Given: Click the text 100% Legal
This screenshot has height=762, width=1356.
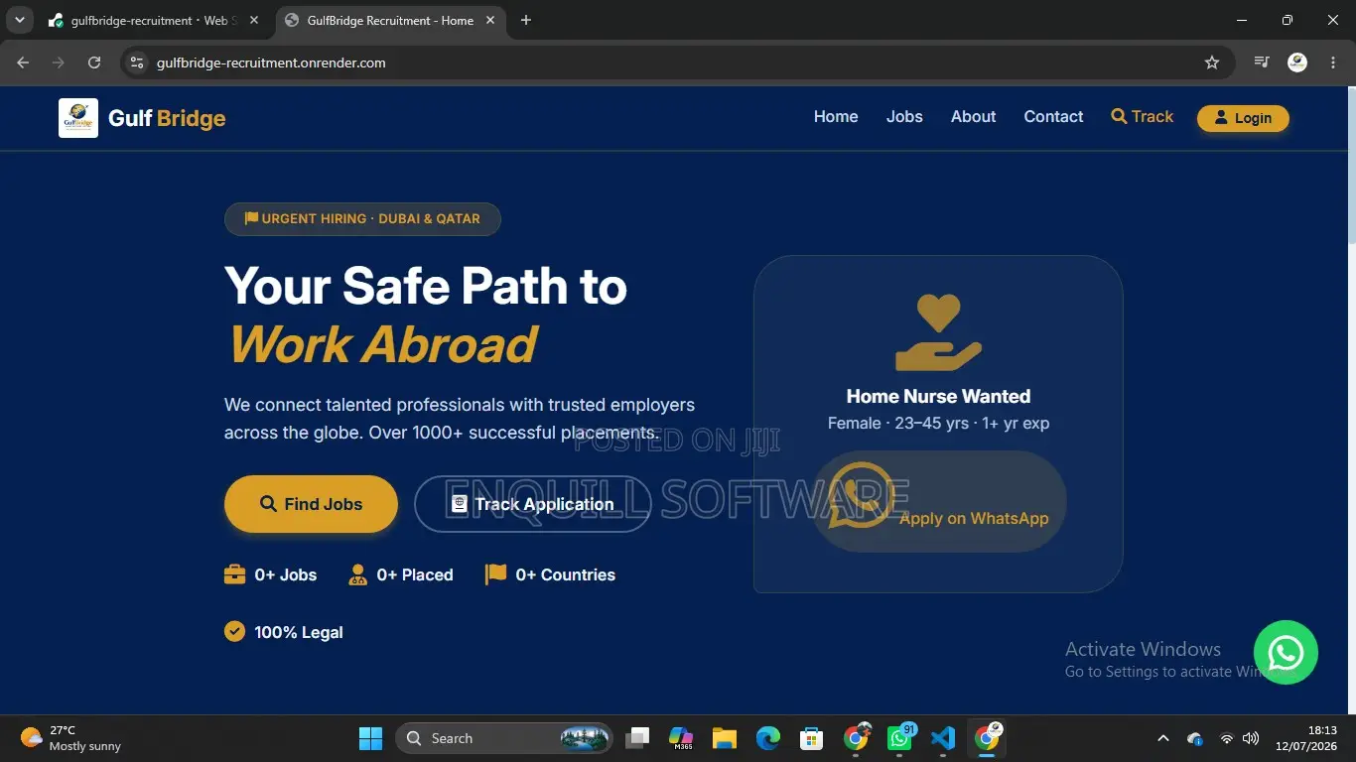Looking at the screenshot, I should point(299,632).
